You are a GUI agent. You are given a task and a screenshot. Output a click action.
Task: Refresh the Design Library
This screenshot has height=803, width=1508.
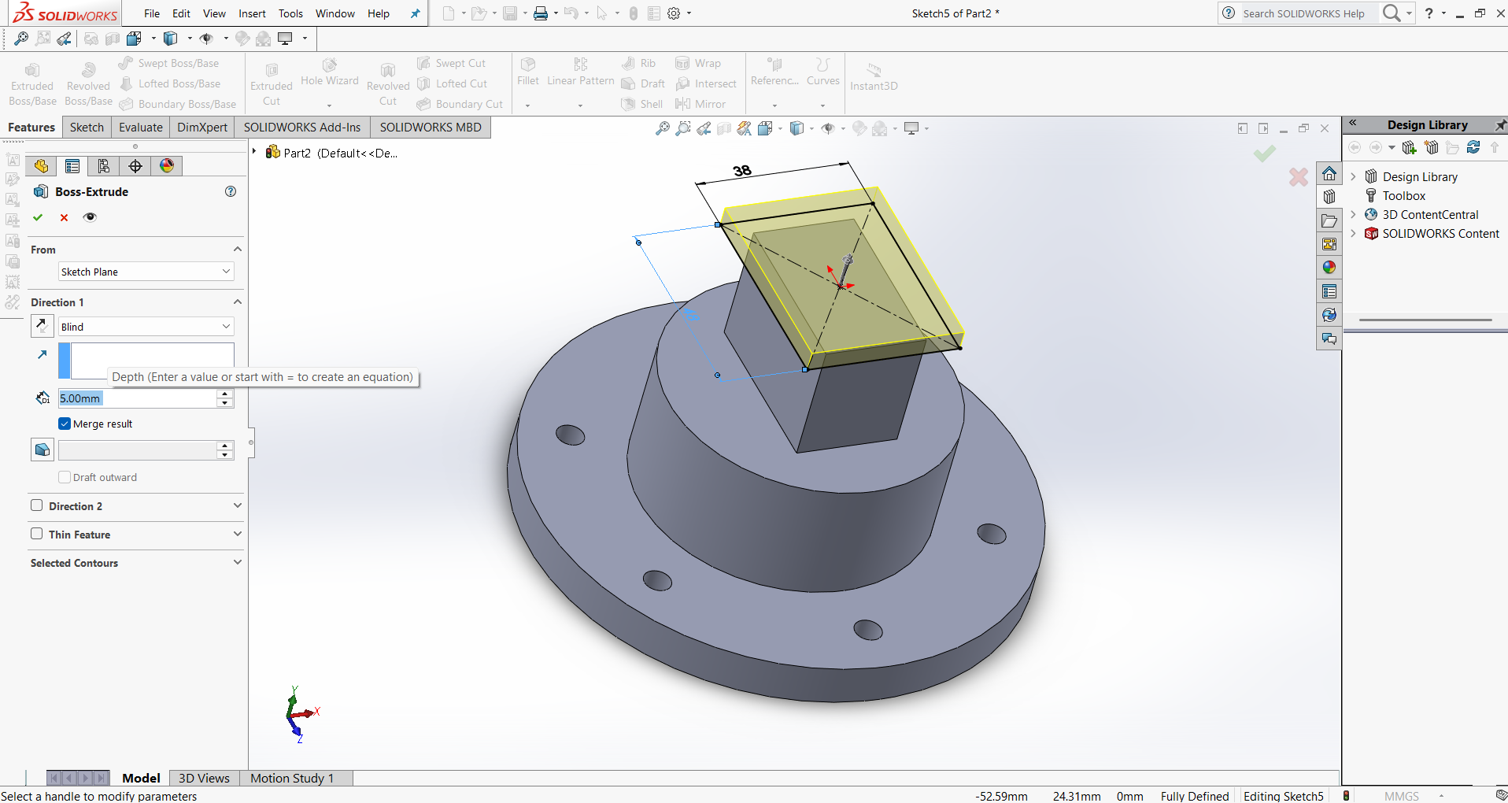coord(1473,147)
